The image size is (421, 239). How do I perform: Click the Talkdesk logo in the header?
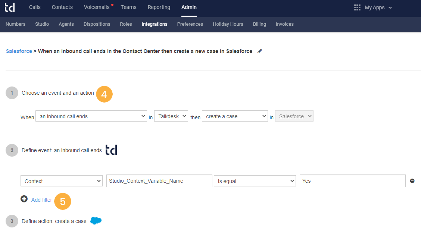(x=10, y=7)
